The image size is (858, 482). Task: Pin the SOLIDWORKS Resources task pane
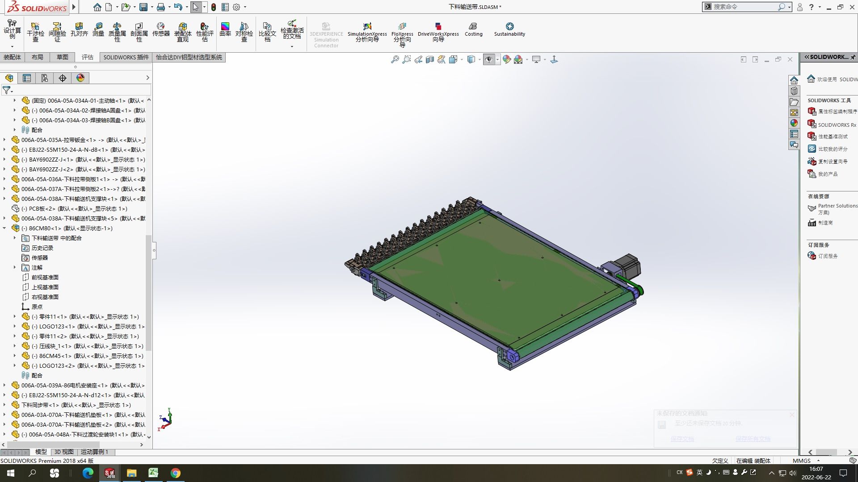tap(853, 57)
